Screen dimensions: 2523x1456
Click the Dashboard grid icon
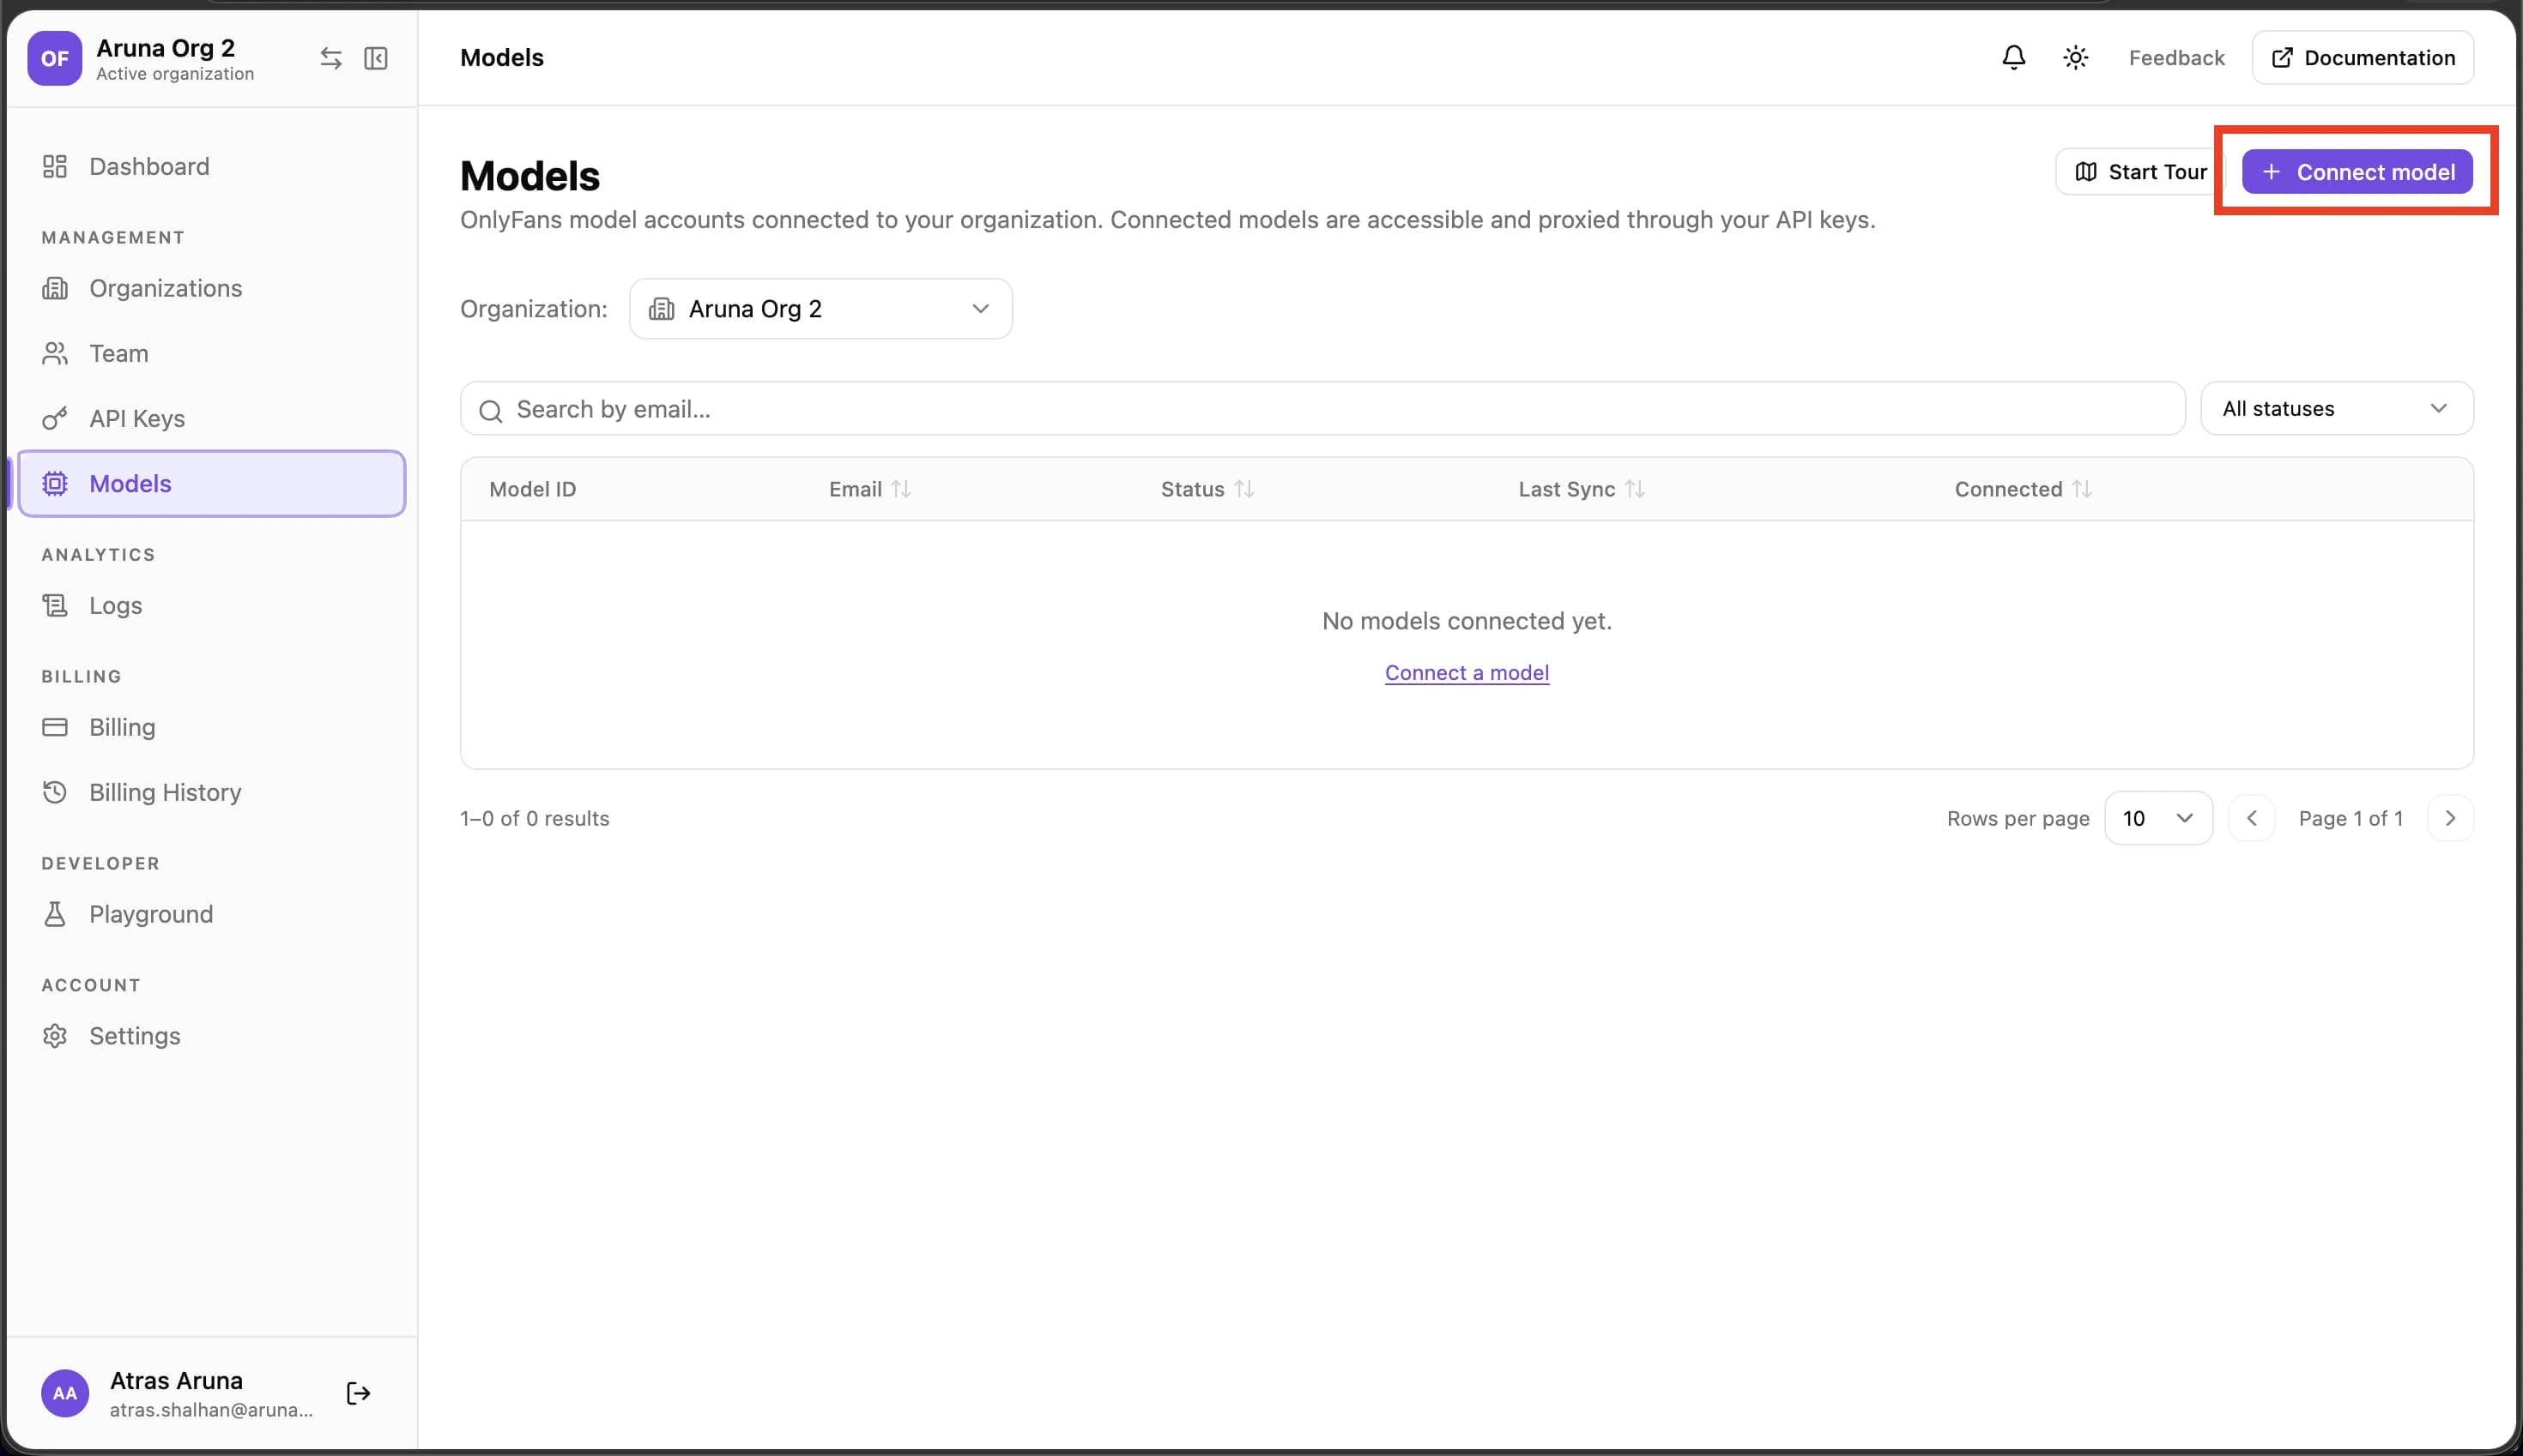coord(55,166)
